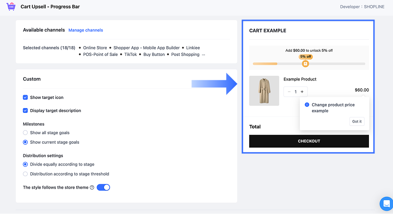Uncheck Show target icon checkbox
The width and height of the screenshot is (393, 214).
point(25,98)
